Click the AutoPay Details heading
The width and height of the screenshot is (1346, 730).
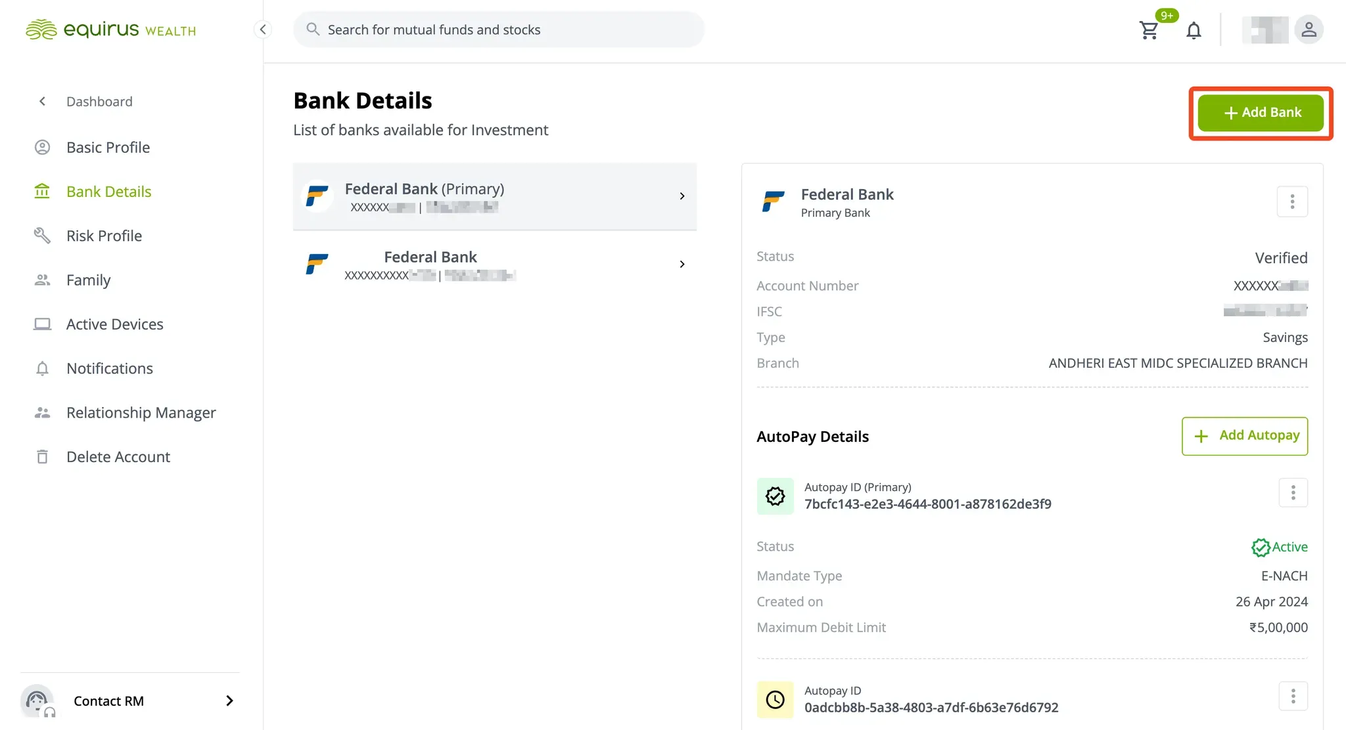(812, 437)
